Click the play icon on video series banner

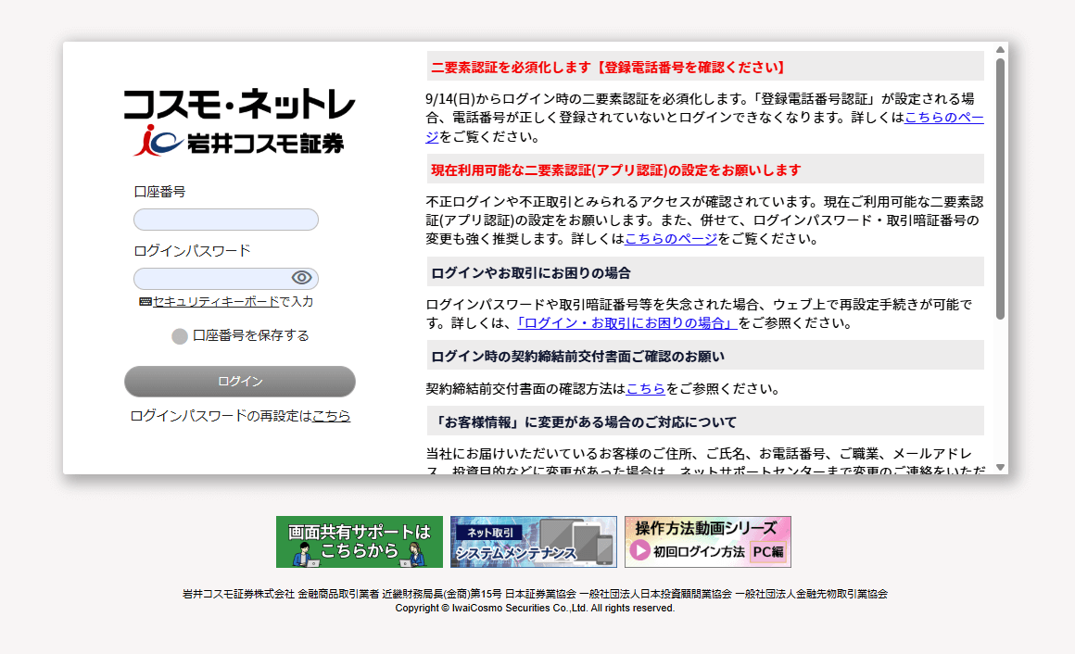click(639, 551)
